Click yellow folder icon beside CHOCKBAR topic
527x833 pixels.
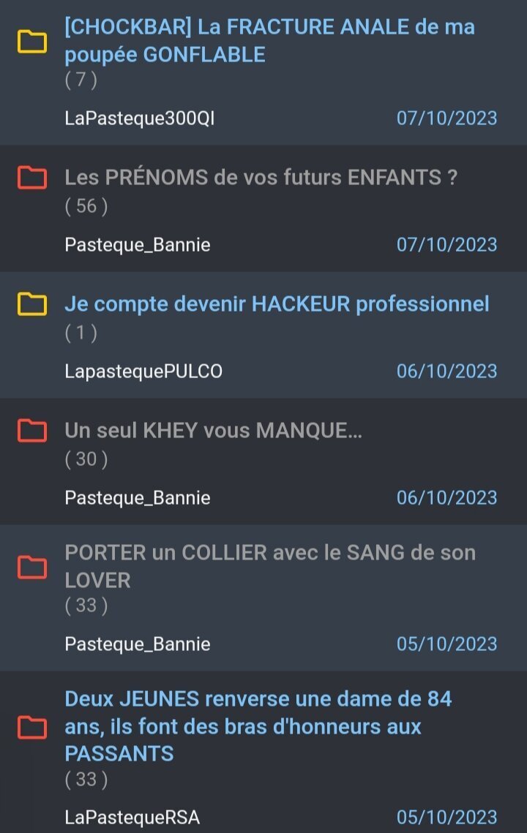[x=32, y=42]
